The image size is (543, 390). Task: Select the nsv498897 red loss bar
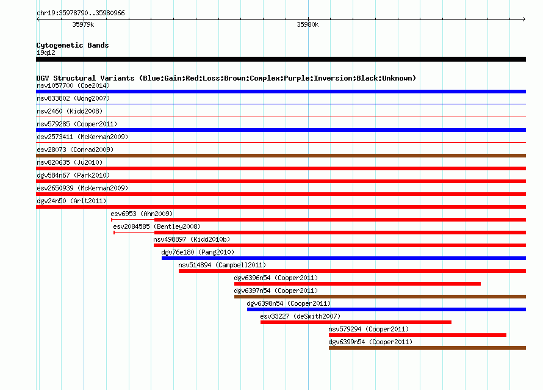click(340, 245)
